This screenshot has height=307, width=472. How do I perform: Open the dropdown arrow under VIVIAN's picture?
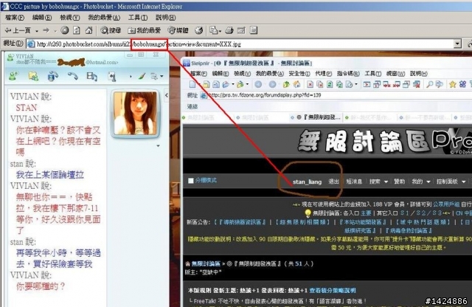(158, 146)
